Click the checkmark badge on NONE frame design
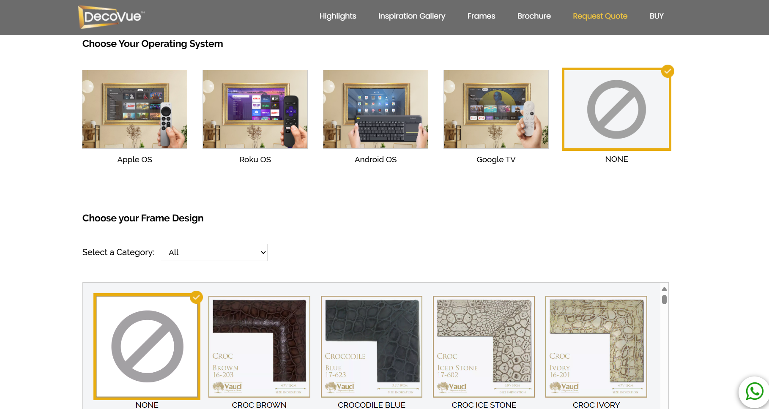 pyautogui.click(x=196, y=297)
